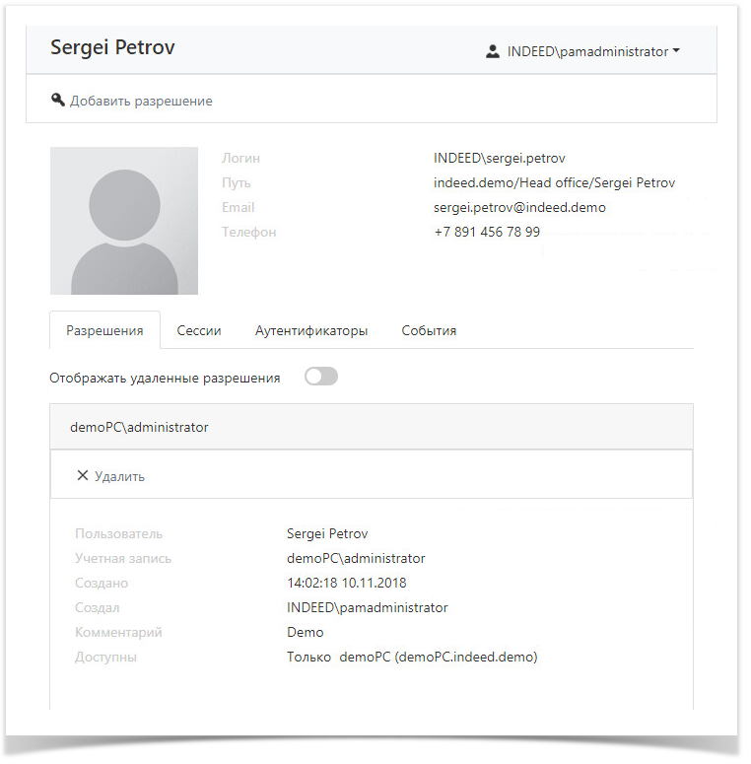Click the Добавить разрешение text
Screen dimensions: 751x764
point(141,101)
